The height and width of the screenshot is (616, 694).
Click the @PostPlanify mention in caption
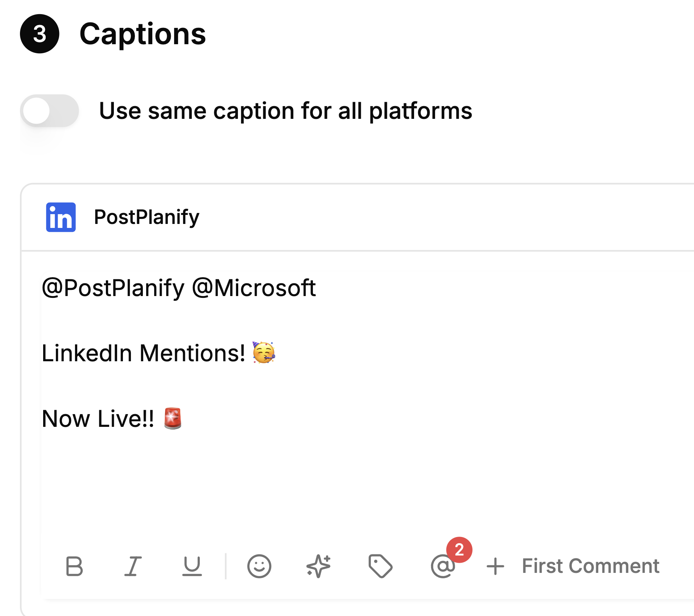click(113, 288)
